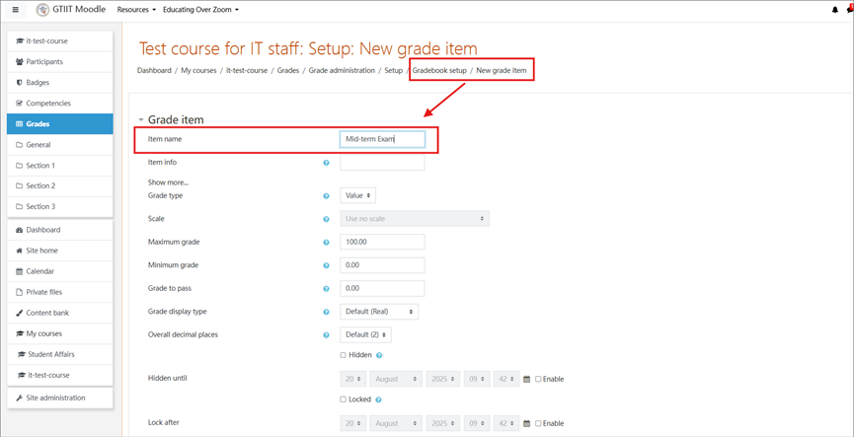
Task: Click help icon next to Locked checkbox
Action: click(378, 400)
